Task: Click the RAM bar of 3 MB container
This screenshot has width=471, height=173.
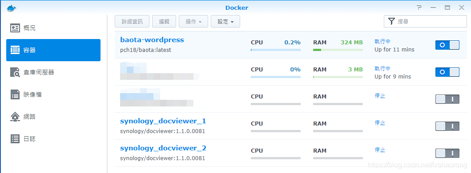Action: [338, 77]
